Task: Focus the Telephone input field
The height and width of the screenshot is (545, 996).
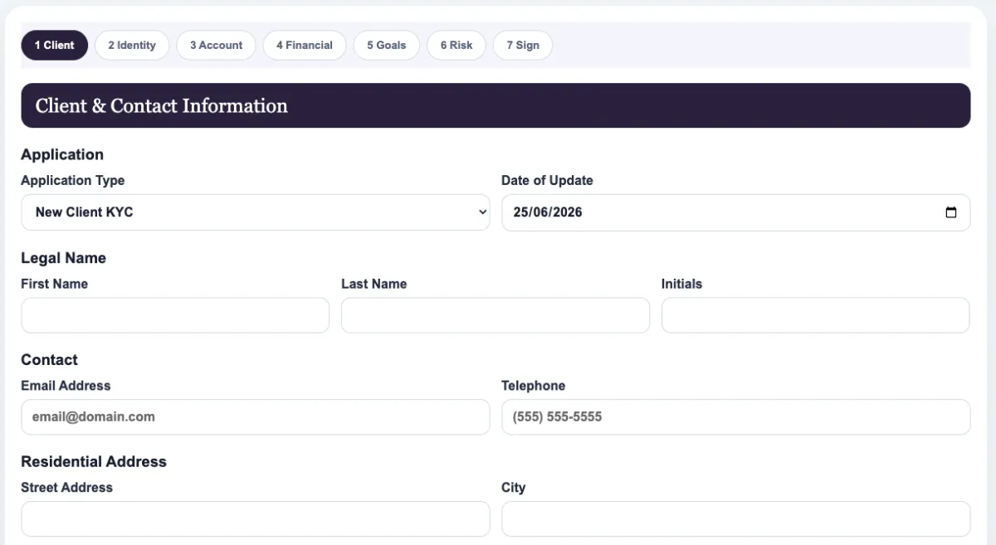Action: [736, 417]
